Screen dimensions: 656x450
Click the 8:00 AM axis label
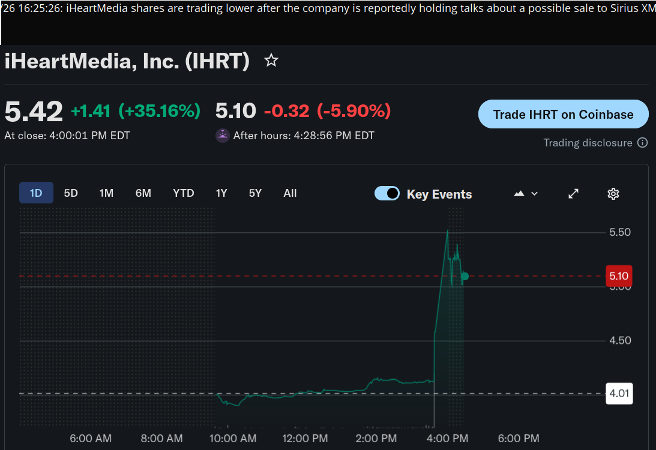[161, 438]
